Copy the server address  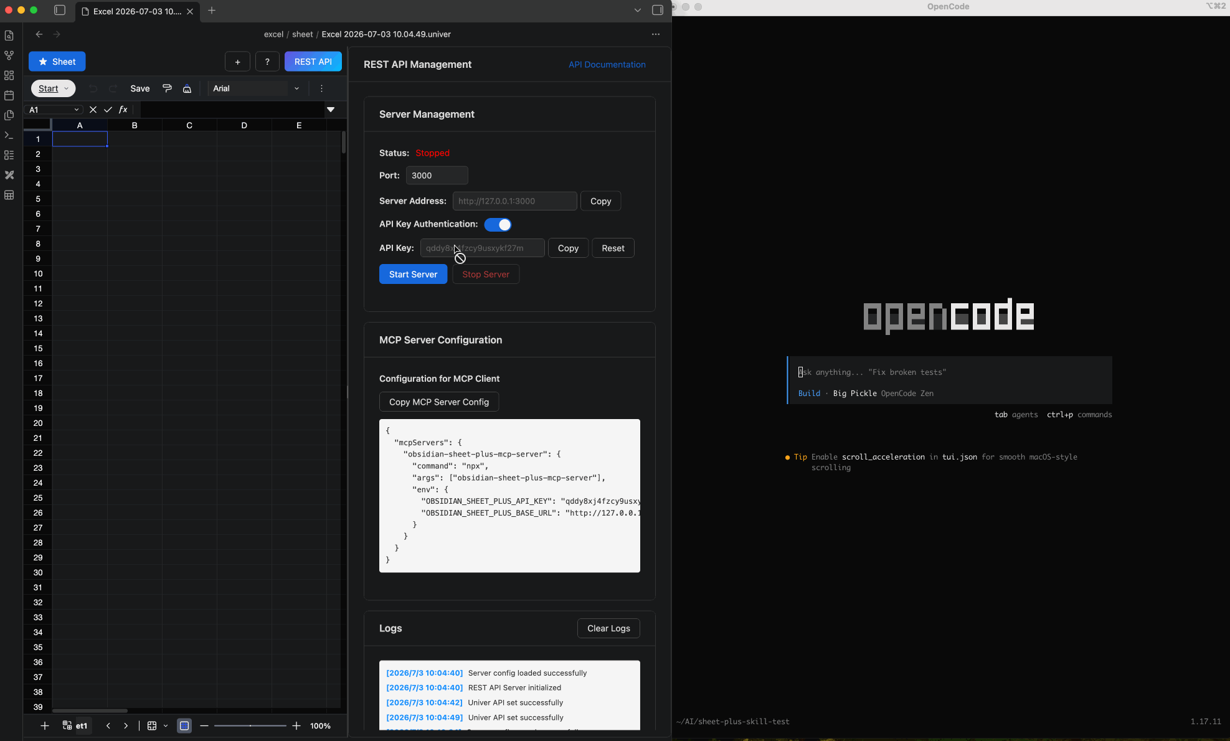(600, 201)
